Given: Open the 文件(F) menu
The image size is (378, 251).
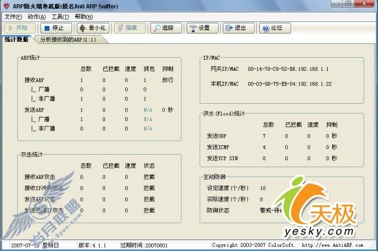Looking at the screenshot, I should (13, 17).
